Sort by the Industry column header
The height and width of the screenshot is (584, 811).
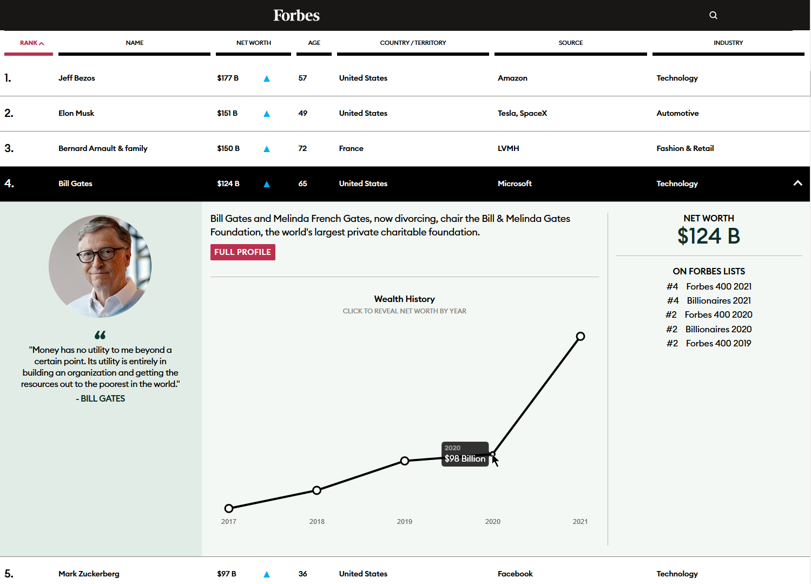click(728, 43)
